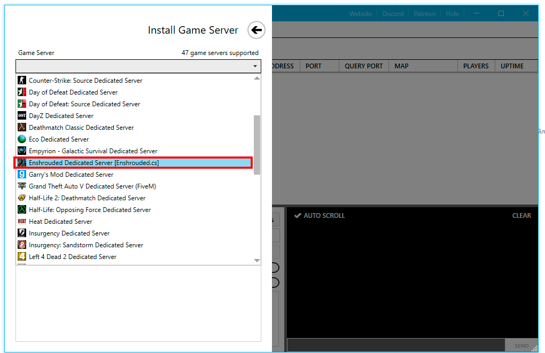Select Enshrouded Dedicated Server [Enshrouded.cs]

click(135, 162)
